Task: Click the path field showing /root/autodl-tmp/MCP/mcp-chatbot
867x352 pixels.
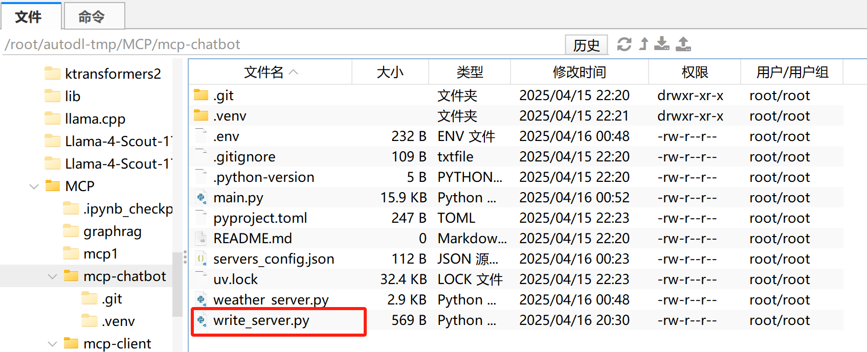Action: click(x=281, y=44)
